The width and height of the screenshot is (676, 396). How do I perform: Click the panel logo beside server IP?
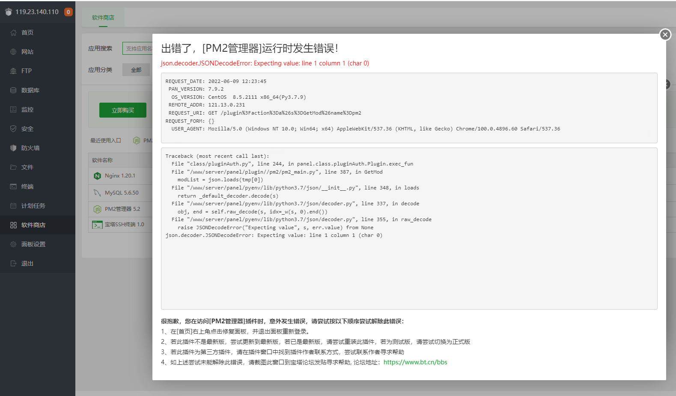(8, 12)
